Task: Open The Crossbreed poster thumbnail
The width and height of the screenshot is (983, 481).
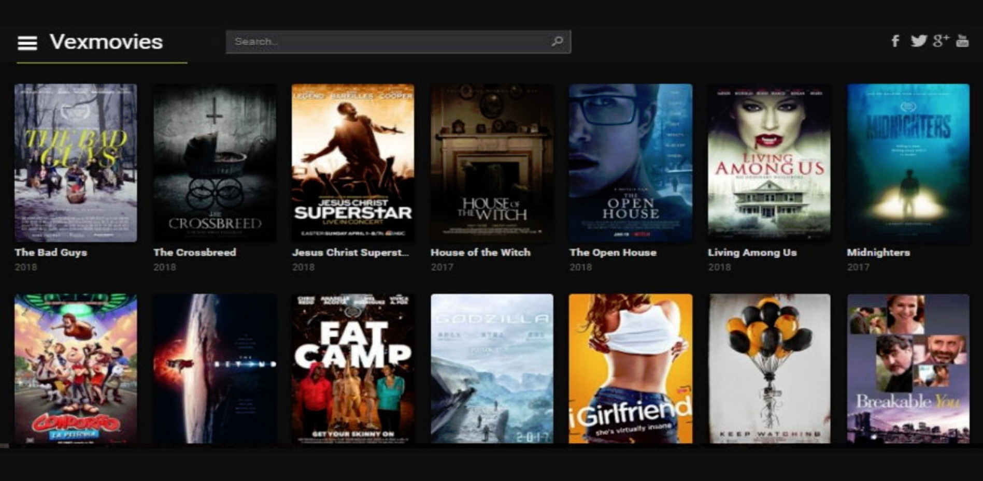Action: (215, 163)
